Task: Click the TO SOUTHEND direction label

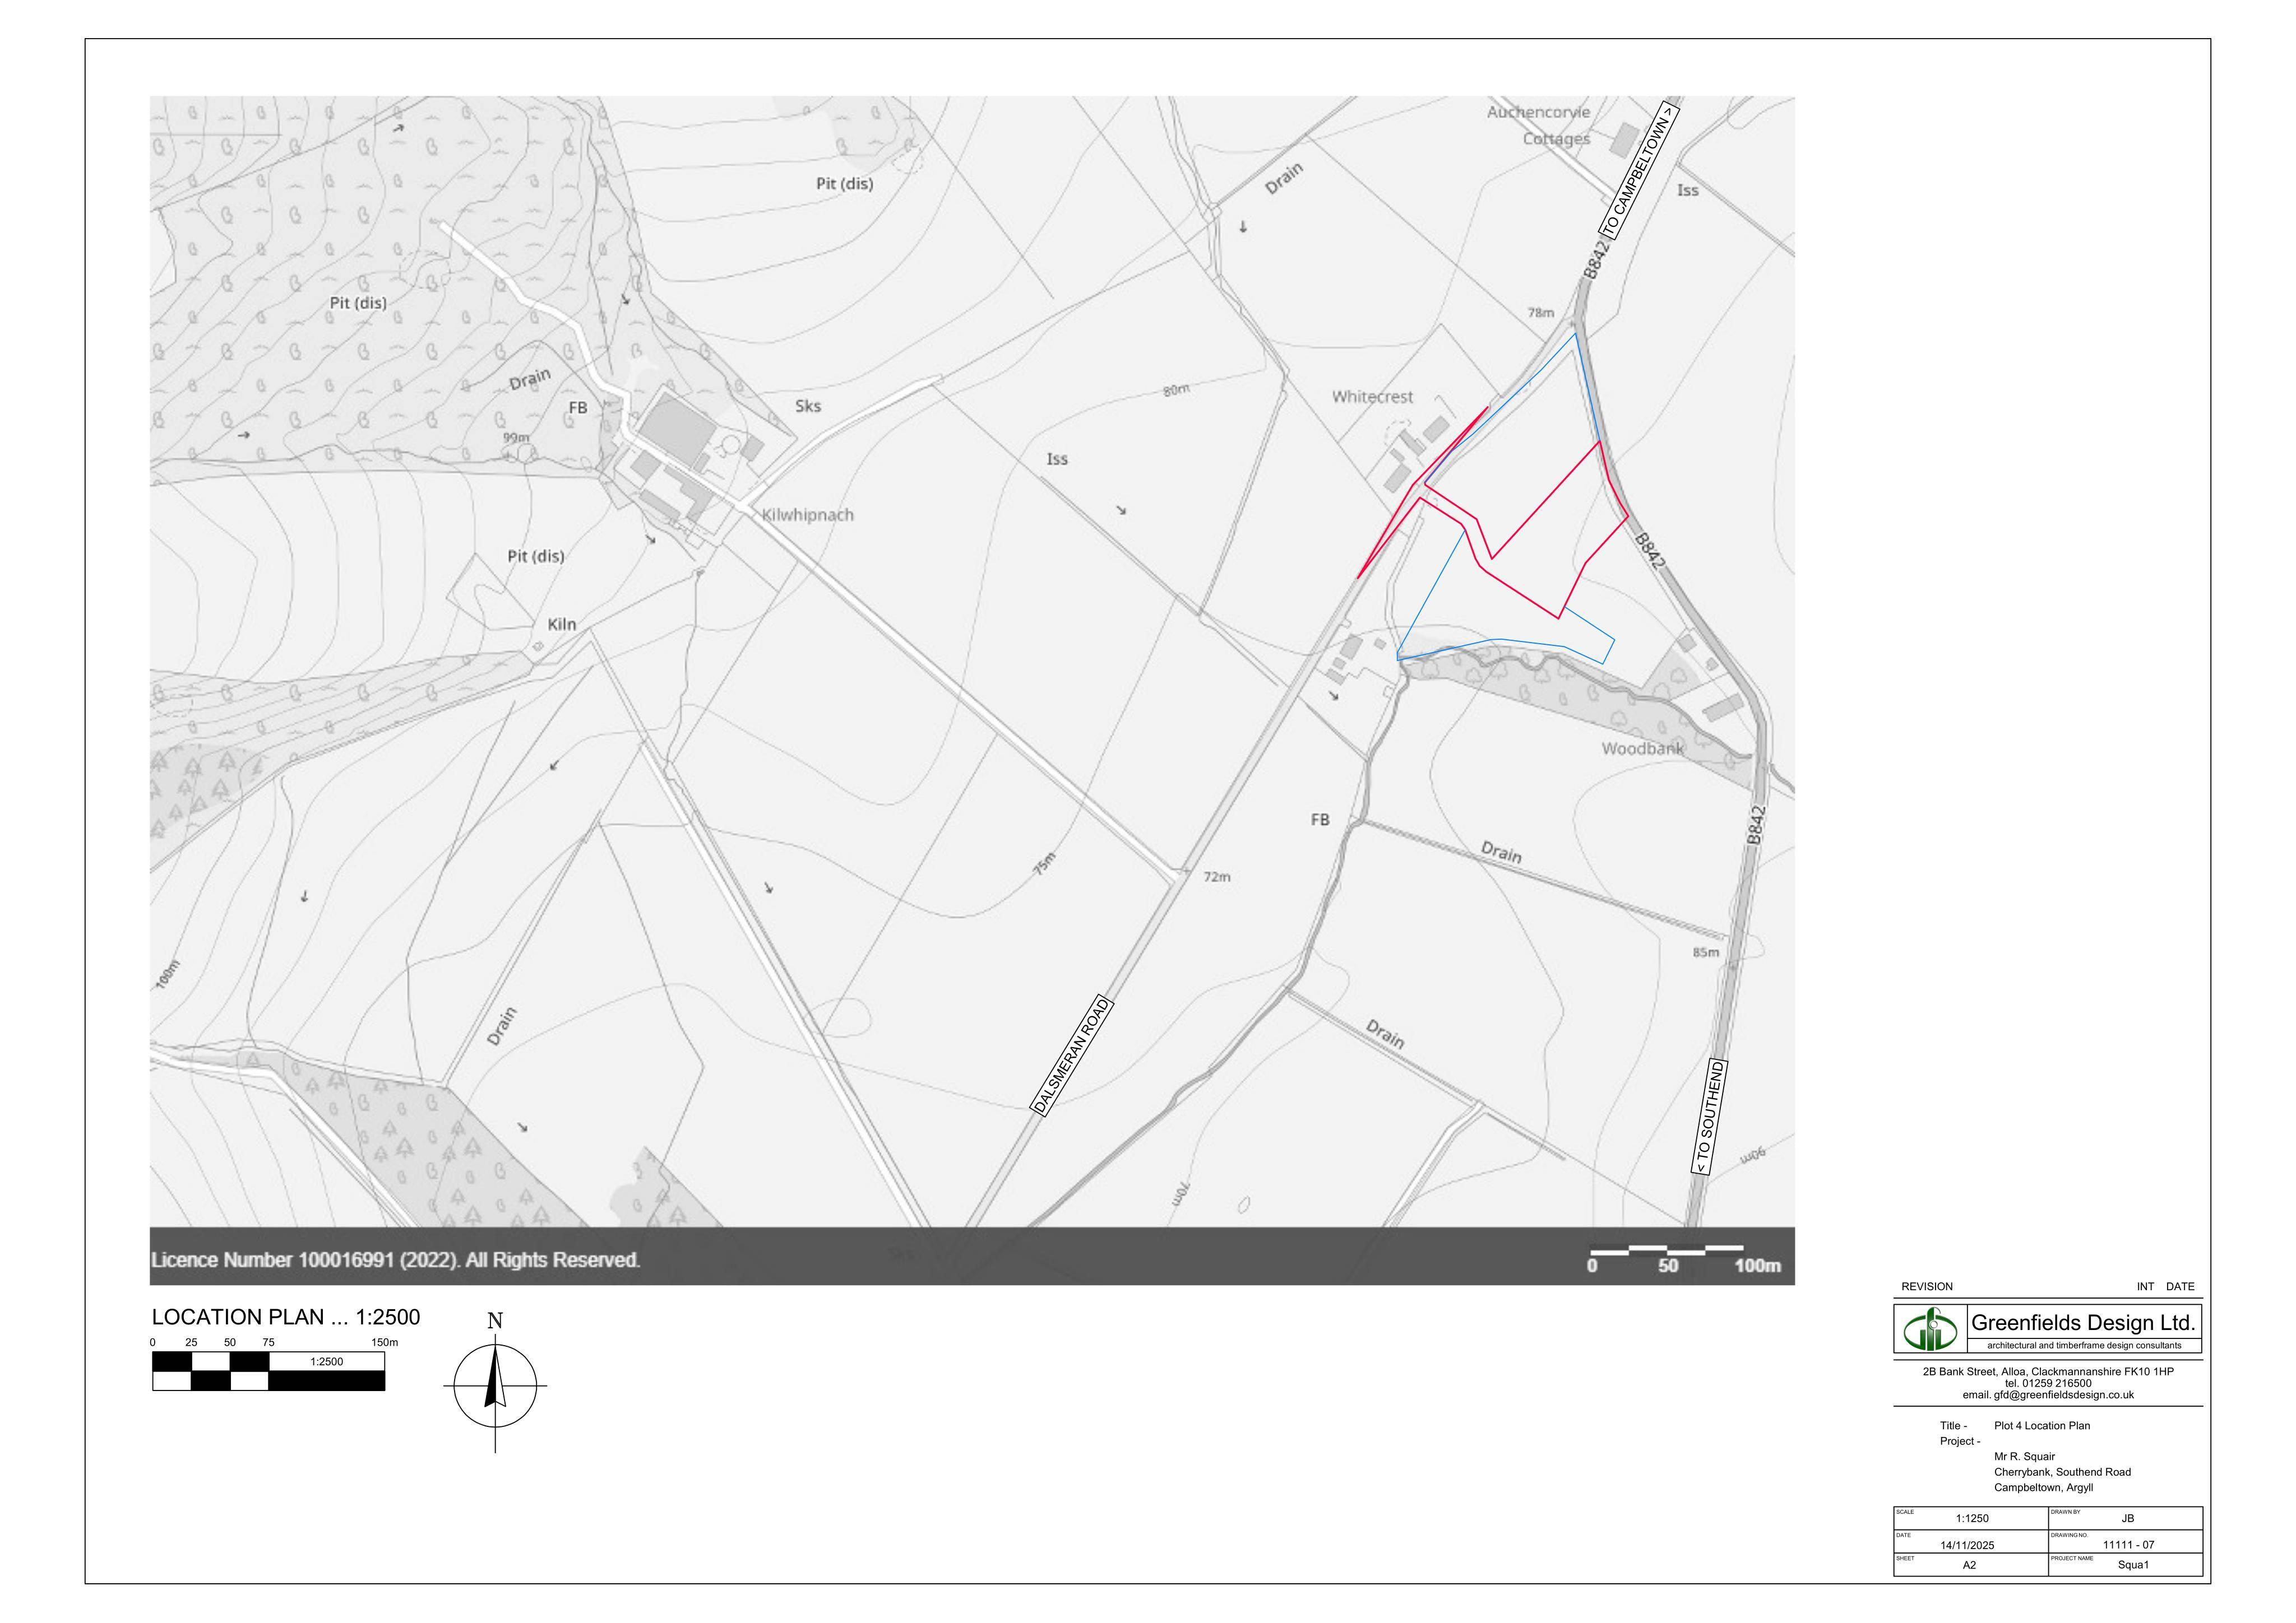Action: (1709, 1117)
